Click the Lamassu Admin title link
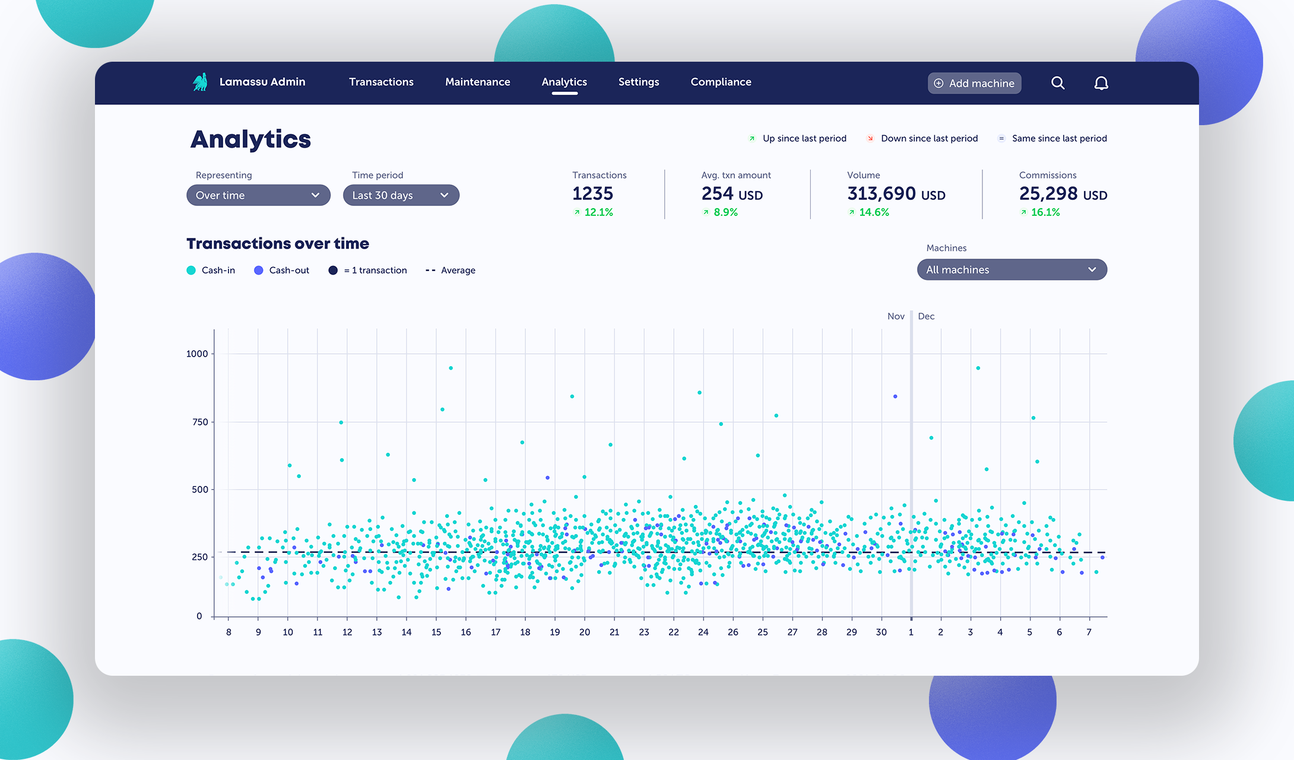 click(262, 82)
